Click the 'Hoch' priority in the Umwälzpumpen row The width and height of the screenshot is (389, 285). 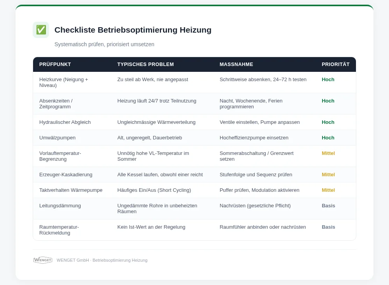coord(328,138)
